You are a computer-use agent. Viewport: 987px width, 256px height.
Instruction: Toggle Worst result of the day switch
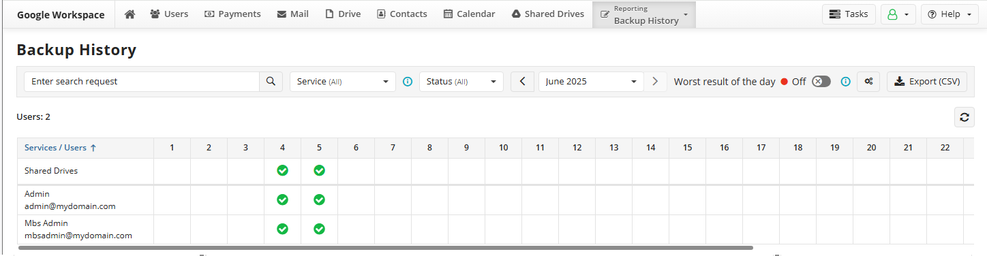(821, 81)
